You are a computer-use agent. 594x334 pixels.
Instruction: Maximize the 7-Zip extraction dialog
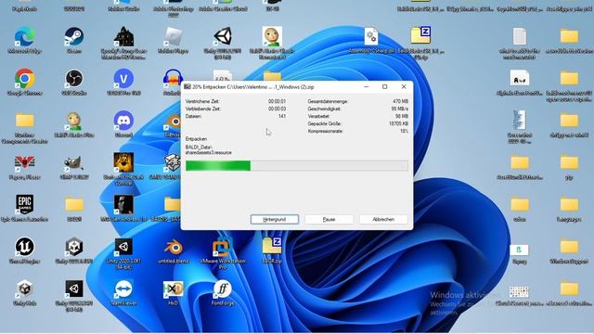point(384,86)
